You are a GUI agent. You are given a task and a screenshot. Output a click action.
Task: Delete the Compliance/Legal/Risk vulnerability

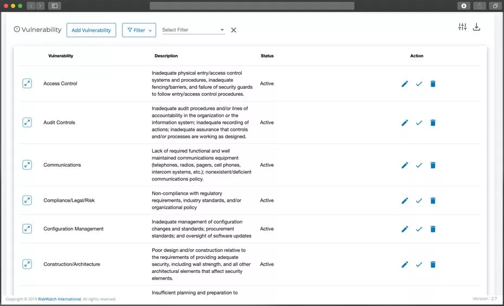(x=433, y=201)
